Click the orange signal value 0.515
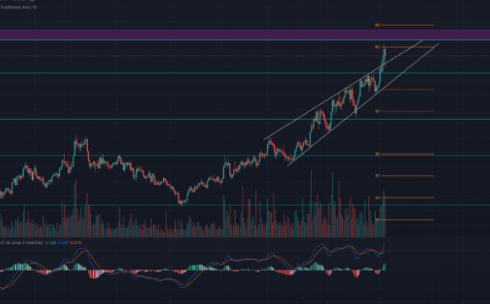This screenshot has height=304, width=490. coord(76,242)
